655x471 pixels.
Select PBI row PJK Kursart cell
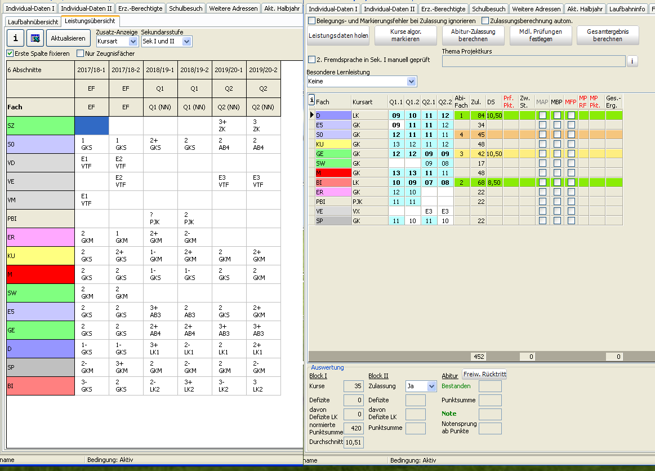(369, 202)
